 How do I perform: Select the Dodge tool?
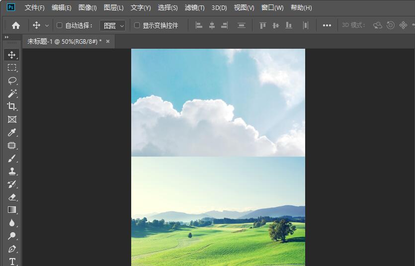tap(11, 236)
